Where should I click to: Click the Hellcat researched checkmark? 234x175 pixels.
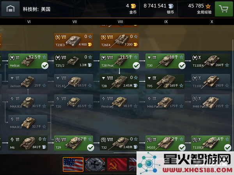click(45, 66)
